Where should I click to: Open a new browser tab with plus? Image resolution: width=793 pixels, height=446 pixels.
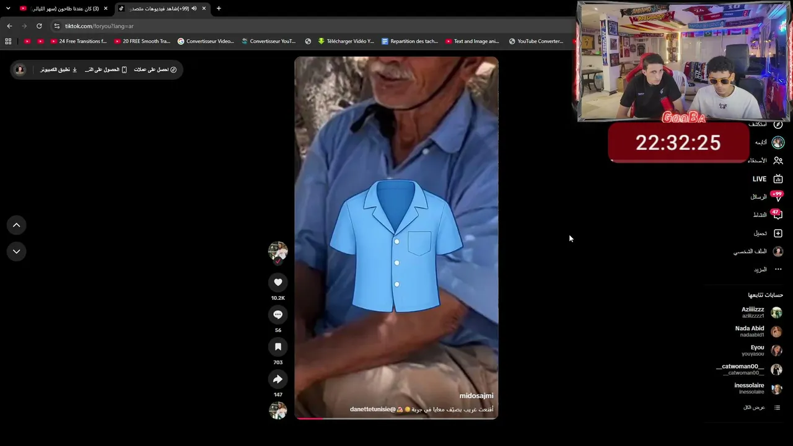click(219, 9)
